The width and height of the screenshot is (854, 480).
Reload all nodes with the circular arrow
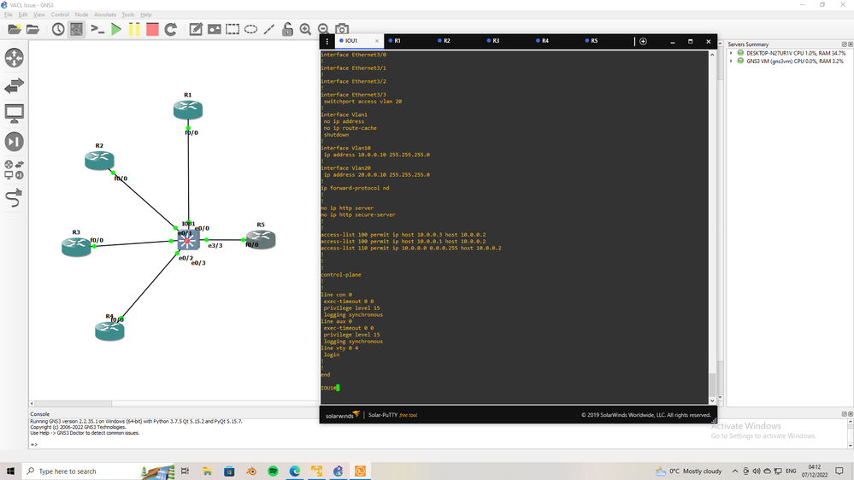pos(170,29)
